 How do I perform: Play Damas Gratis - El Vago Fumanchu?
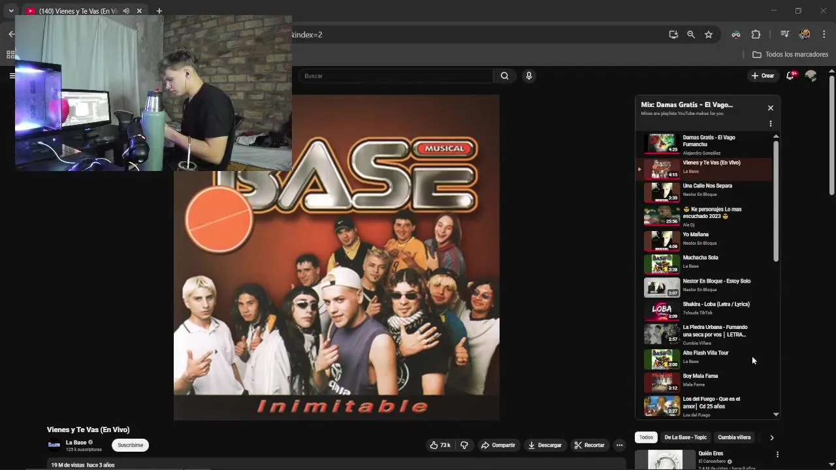[705, 144]
